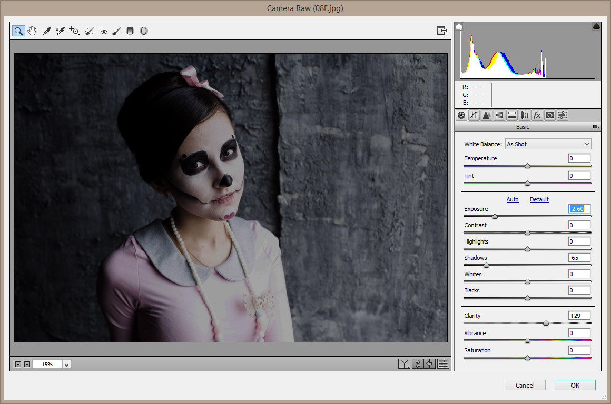Select the Radial Filter tool
The width and height of the screenshot is (611, 404).
(x=143, y=31)
